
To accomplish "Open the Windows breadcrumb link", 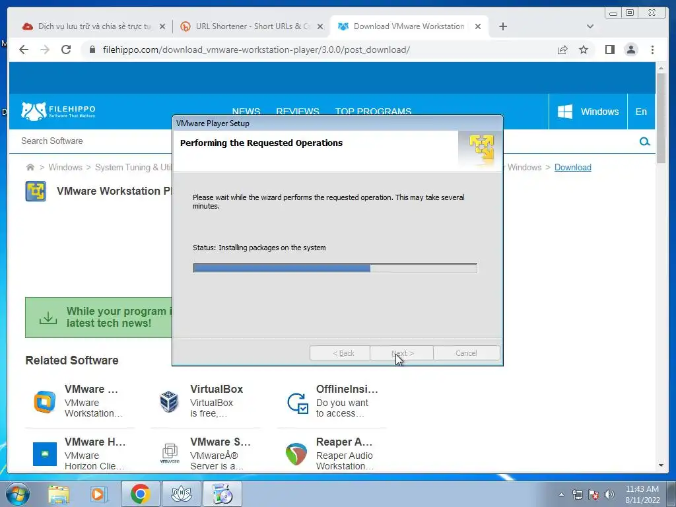I will point(65,167).
